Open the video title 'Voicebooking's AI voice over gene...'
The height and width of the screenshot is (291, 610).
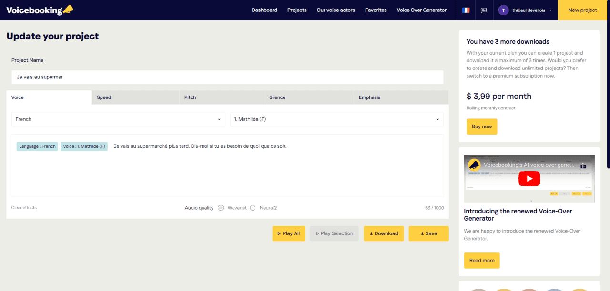click(529, 165)
